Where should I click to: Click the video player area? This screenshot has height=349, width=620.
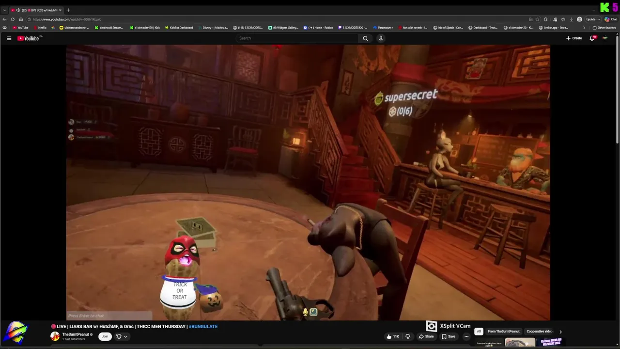pos(308,183)
